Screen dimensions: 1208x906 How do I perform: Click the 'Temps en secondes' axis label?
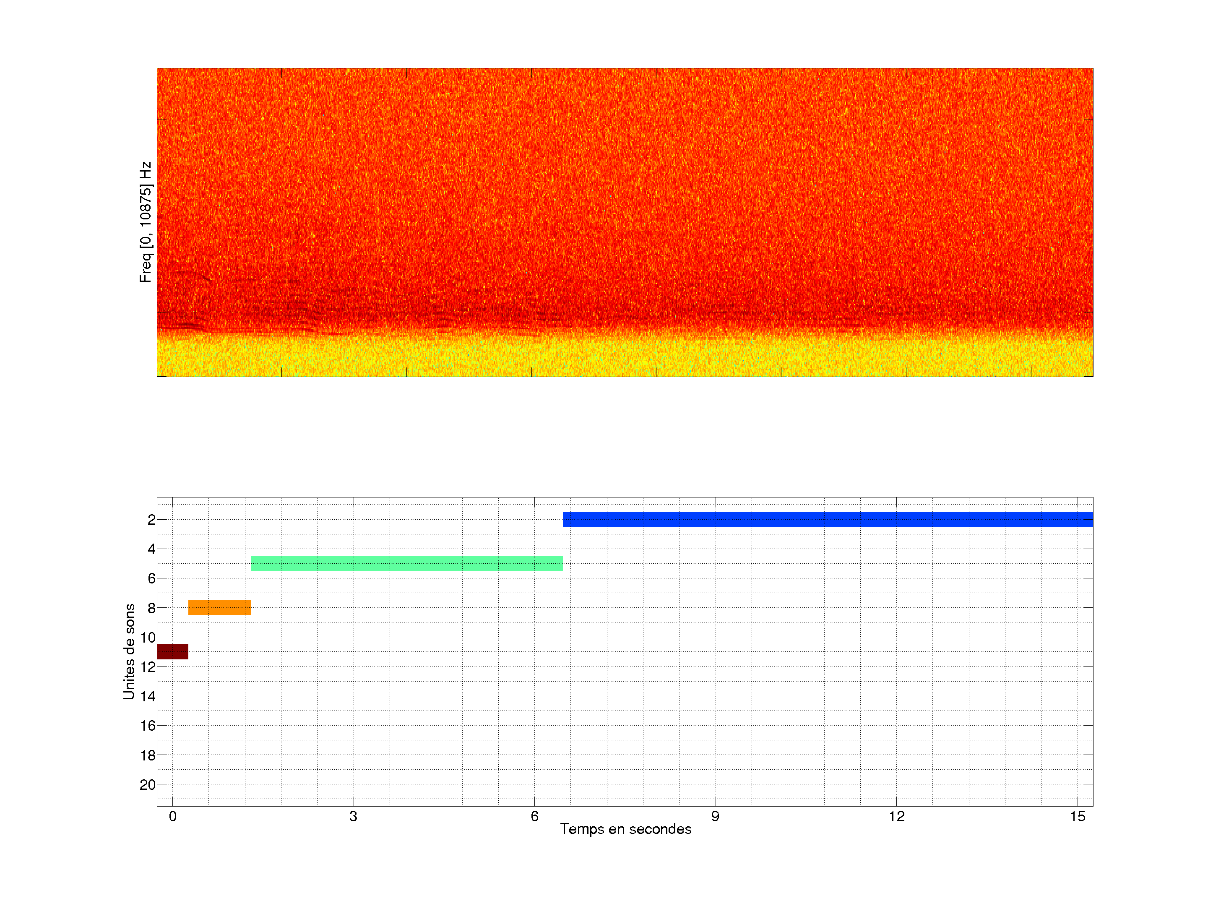625,829
